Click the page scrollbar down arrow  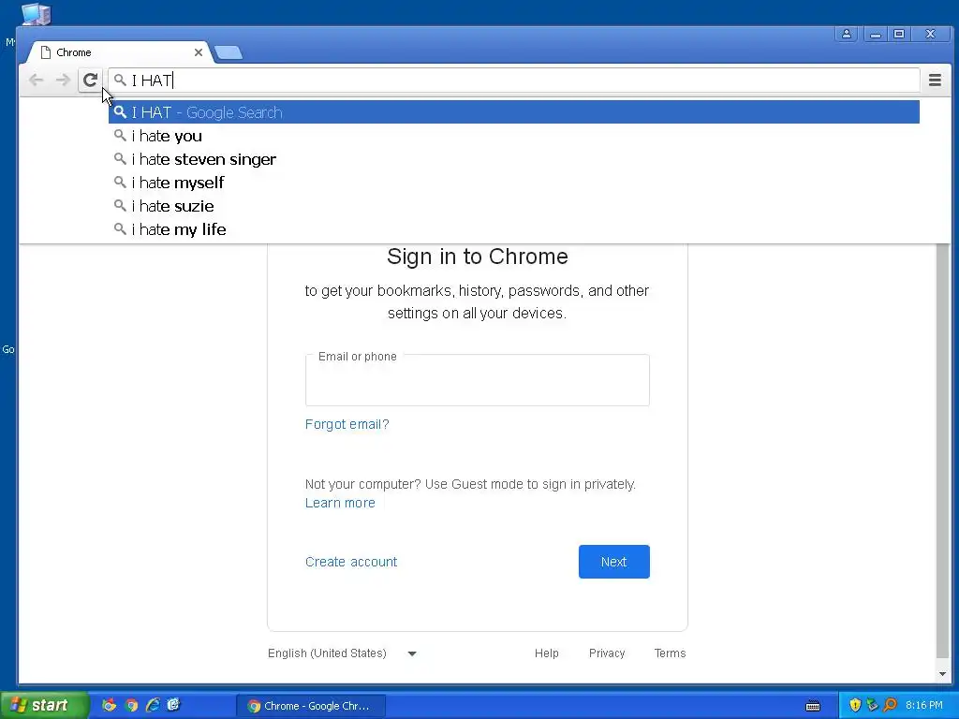pyautogui.click(x=942, y=674)
